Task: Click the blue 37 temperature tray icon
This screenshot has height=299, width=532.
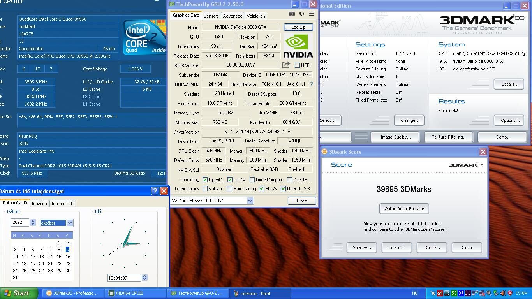Action: tap(461, 293)
